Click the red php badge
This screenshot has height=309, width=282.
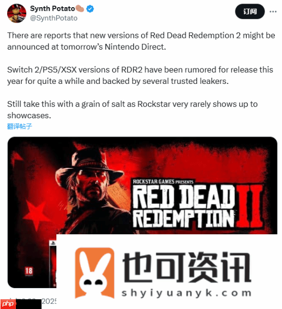point(8,304)
